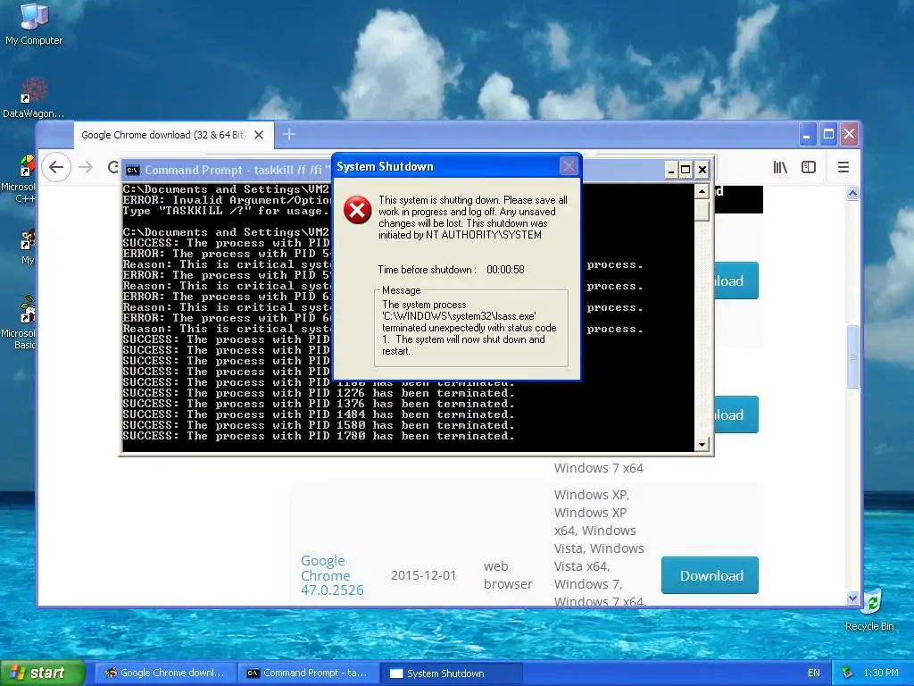This screenshot has width=914, height=686.
Task: Close the Command Prompt window
Action: 702,170
